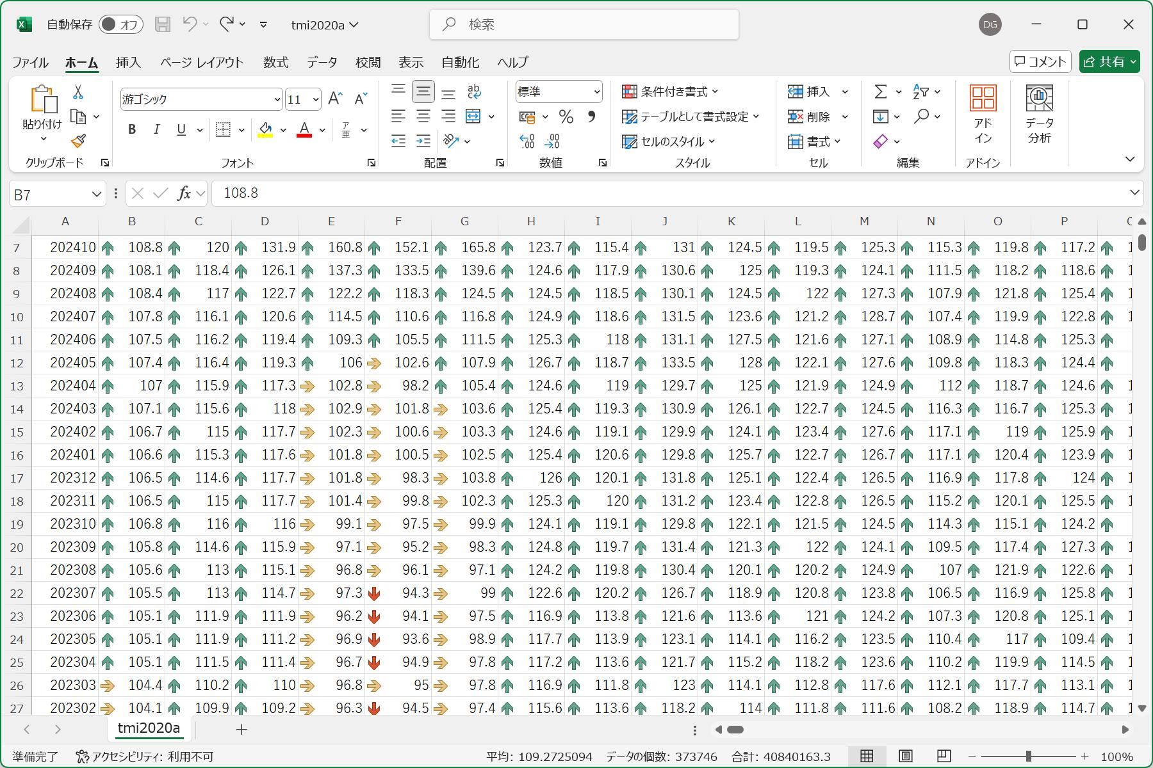The height and width of the screenshot is (768, 1153).
Task: Click the 共有 share button
Action: (x=1109, y=61)
